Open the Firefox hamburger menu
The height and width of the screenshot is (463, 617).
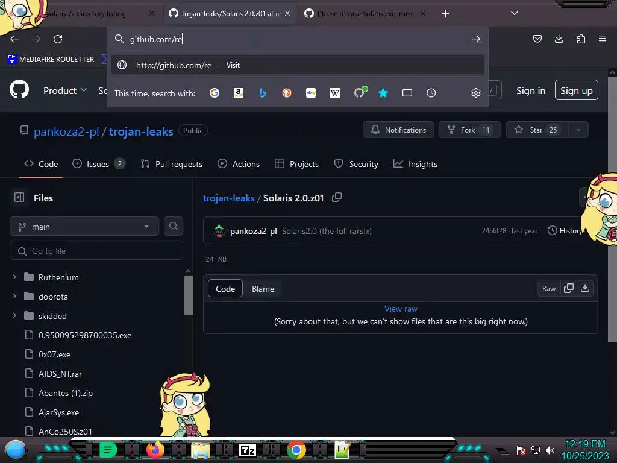click(603, 39)
